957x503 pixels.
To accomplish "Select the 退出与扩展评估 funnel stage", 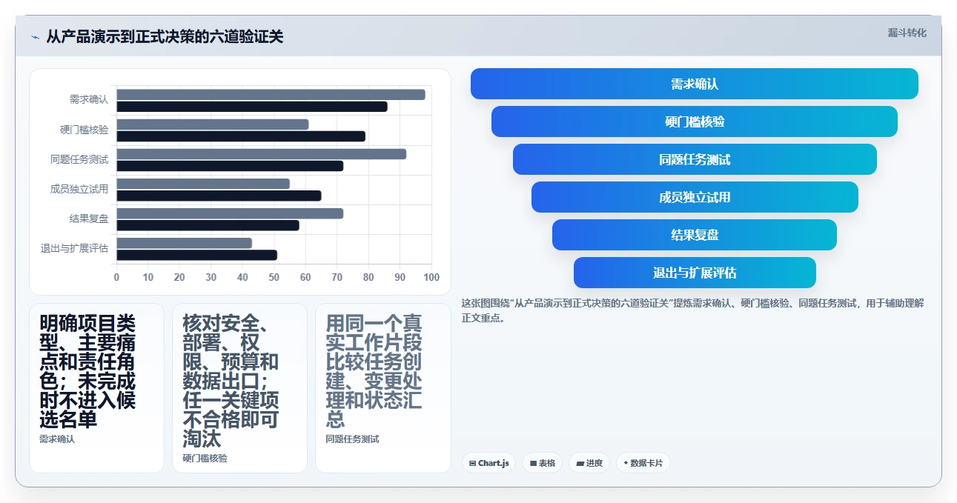I will pos(695,273).
